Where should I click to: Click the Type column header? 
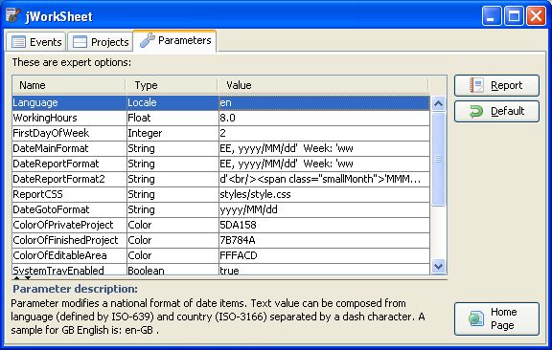[172, 85]
